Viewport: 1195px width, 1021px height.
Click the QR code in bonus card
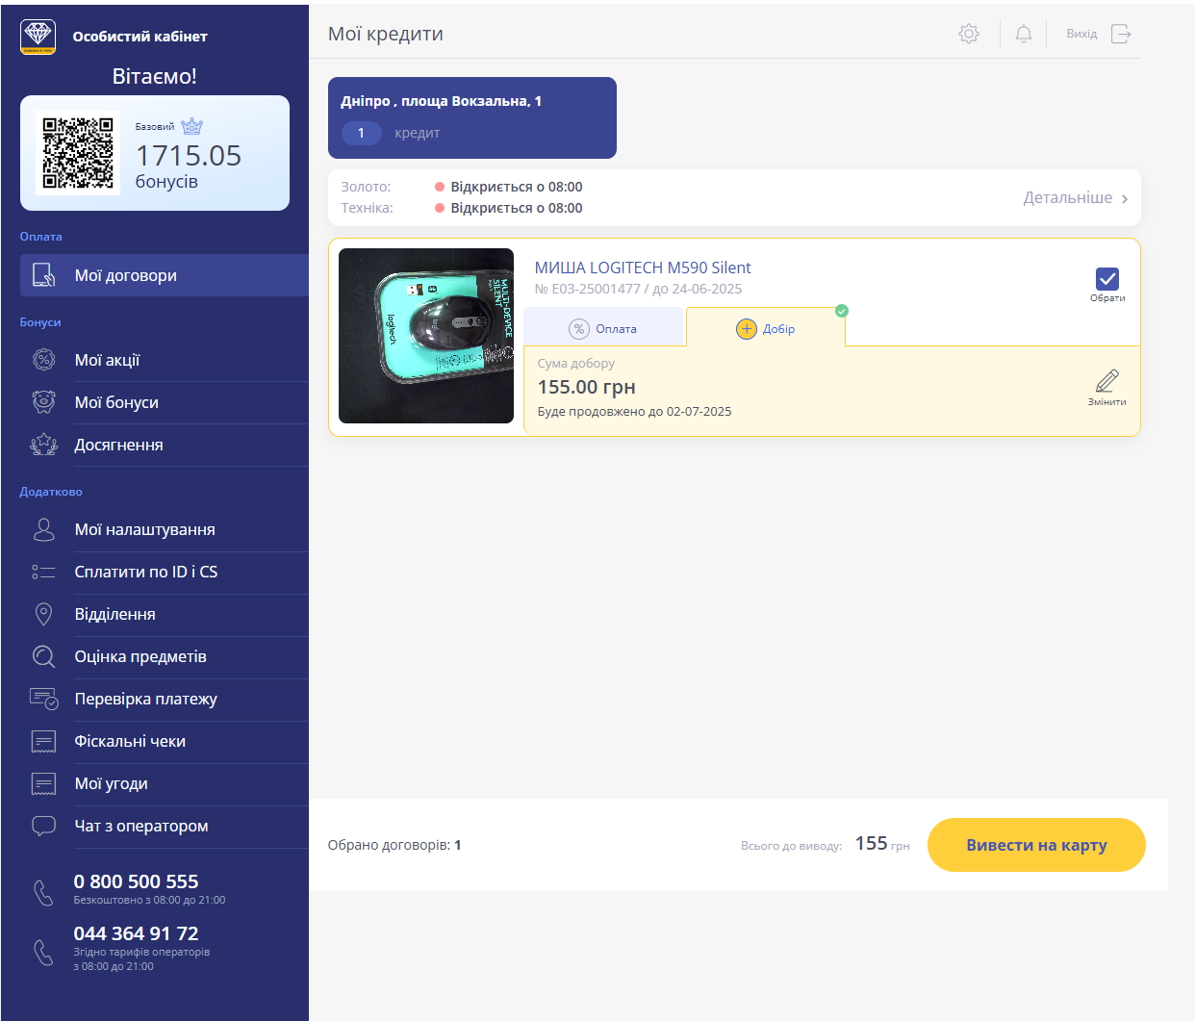pyautogui.click(x=78, y=153)
